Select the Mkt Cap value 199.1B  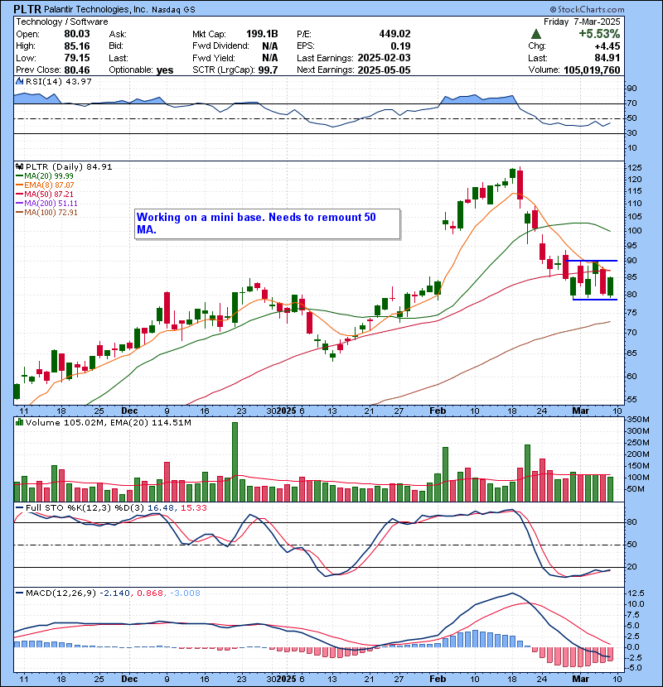tap(262, 34)
